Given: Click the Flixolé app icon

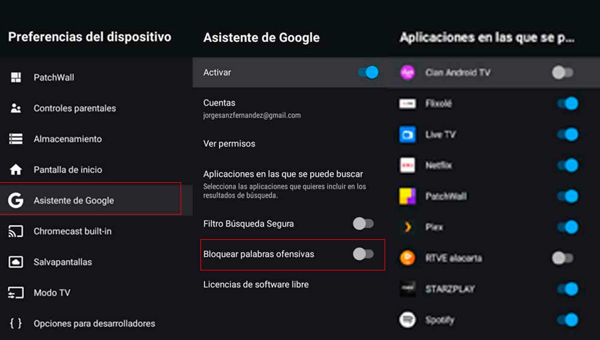Looking at the screenshot, I should [x=407, y=103].
